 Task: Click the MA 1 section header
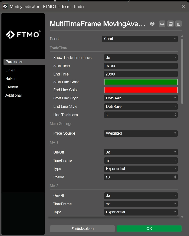click(54, 142)
